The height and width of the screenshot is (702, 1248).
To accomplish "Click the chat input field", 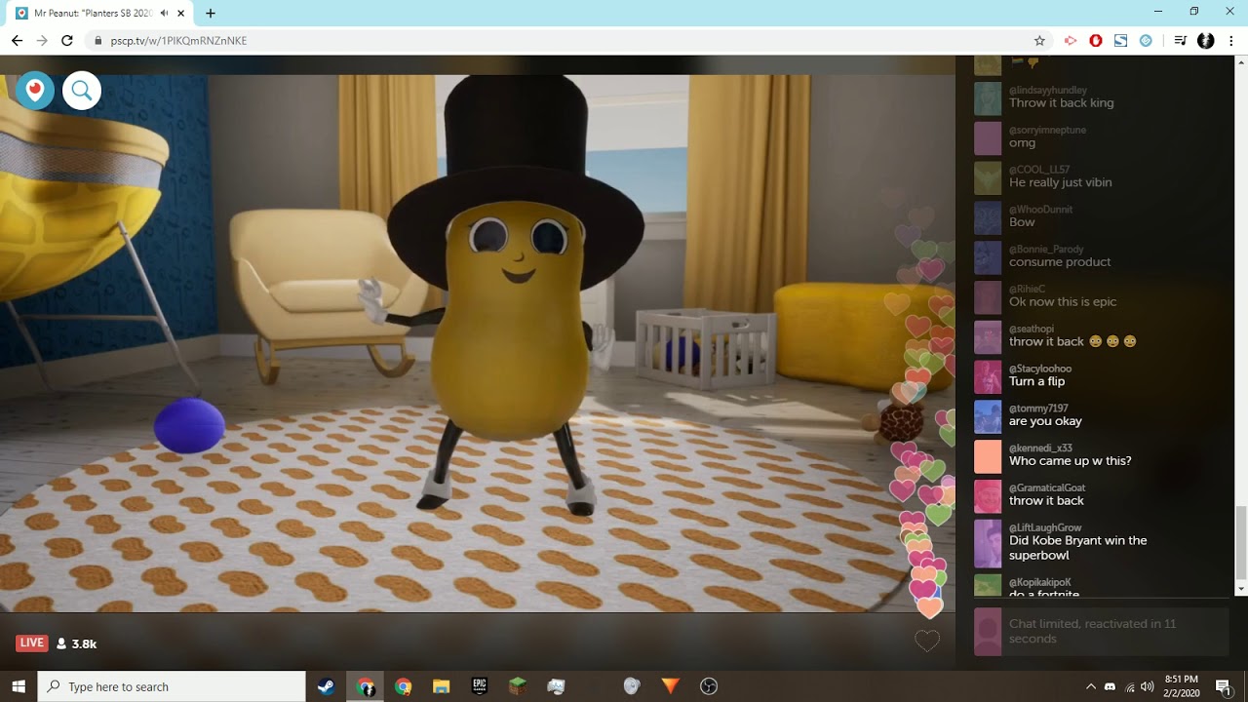I will pyautogui.click(x=1102, y=632).
